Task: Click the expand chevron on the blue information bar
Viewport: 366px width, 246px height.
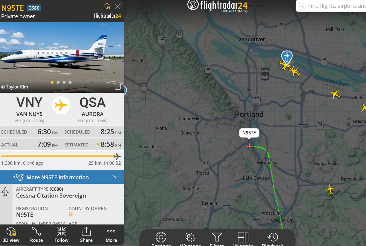Action: point(116,177)
